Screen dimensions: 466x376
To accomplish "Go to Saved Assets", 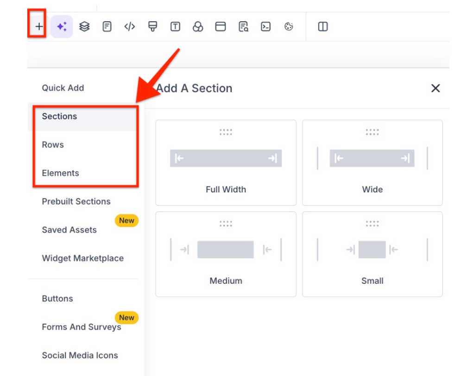I will 69,230.
